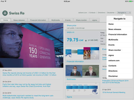Open the Events tab
The height and width of the screenshot is (100, 134).
[x=68, y=20]
